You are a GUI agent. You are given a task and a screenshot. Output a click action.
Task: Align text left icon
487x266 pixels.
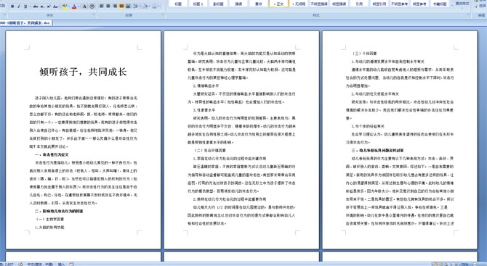pos(102,7)
